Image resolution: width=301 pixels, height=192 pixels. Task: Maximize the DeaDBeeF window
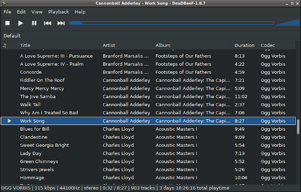click(x=292, y=3)
